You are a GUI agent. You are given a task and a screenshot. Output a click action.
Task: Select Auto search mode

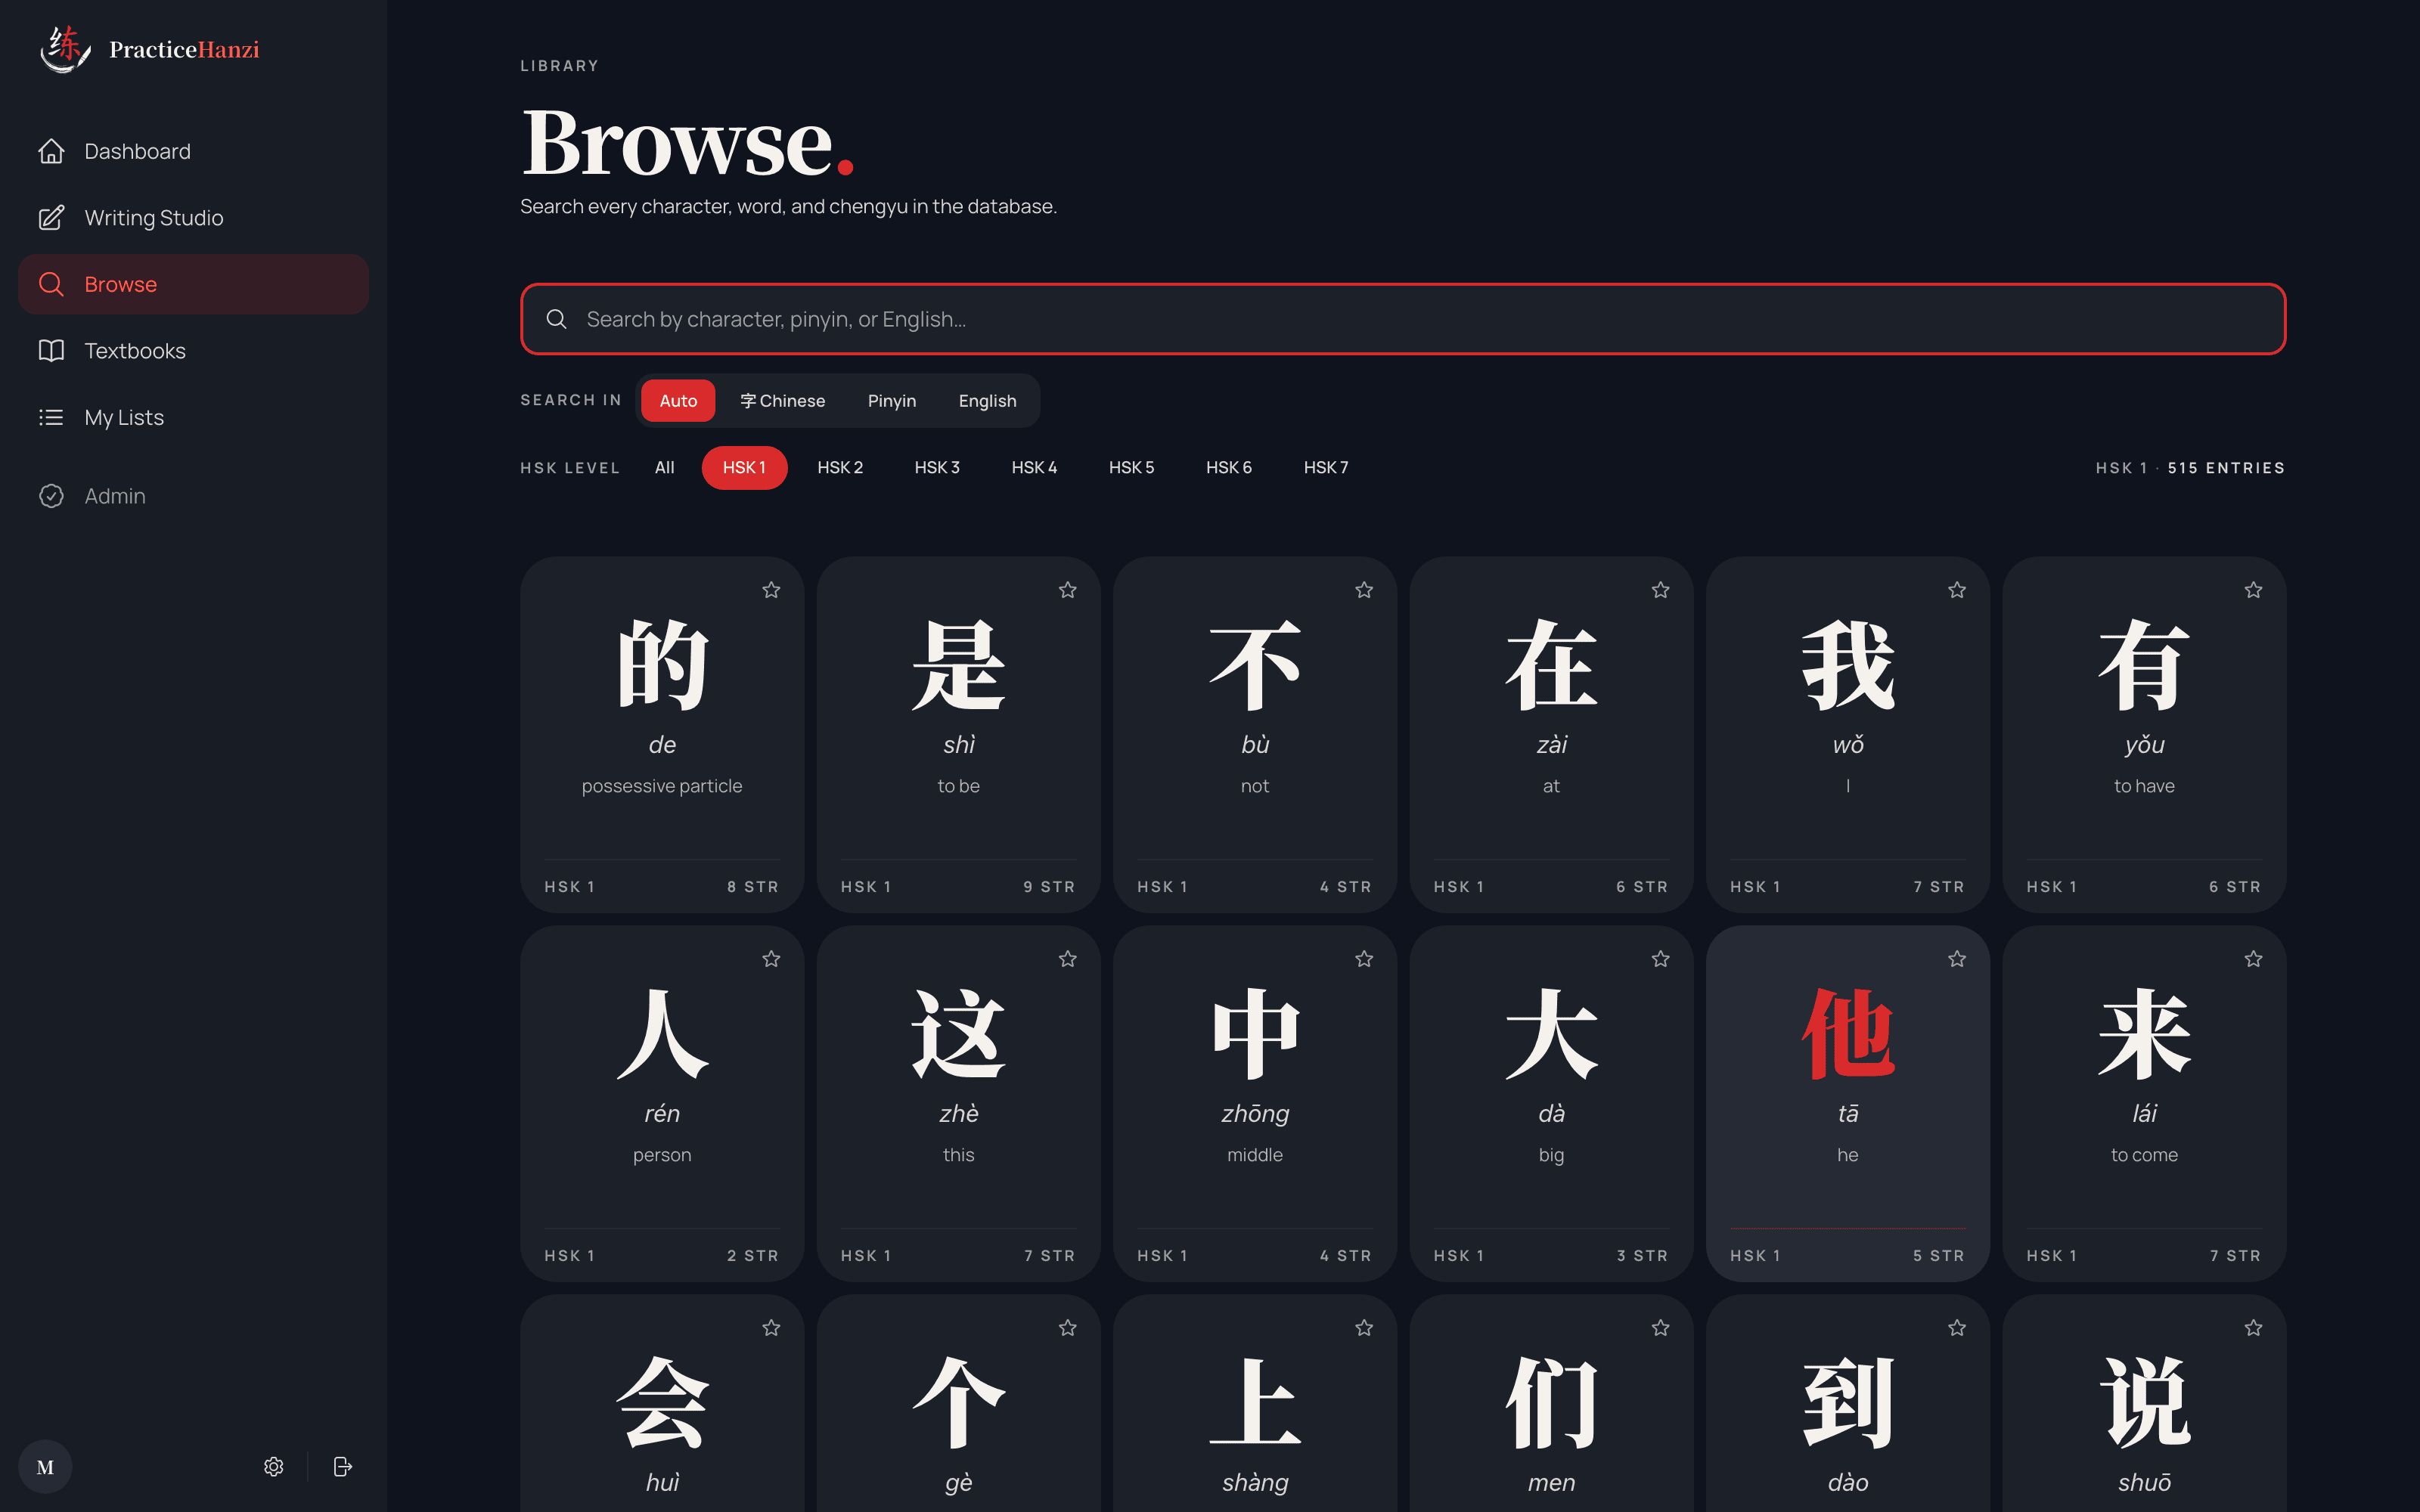[678, 401]
